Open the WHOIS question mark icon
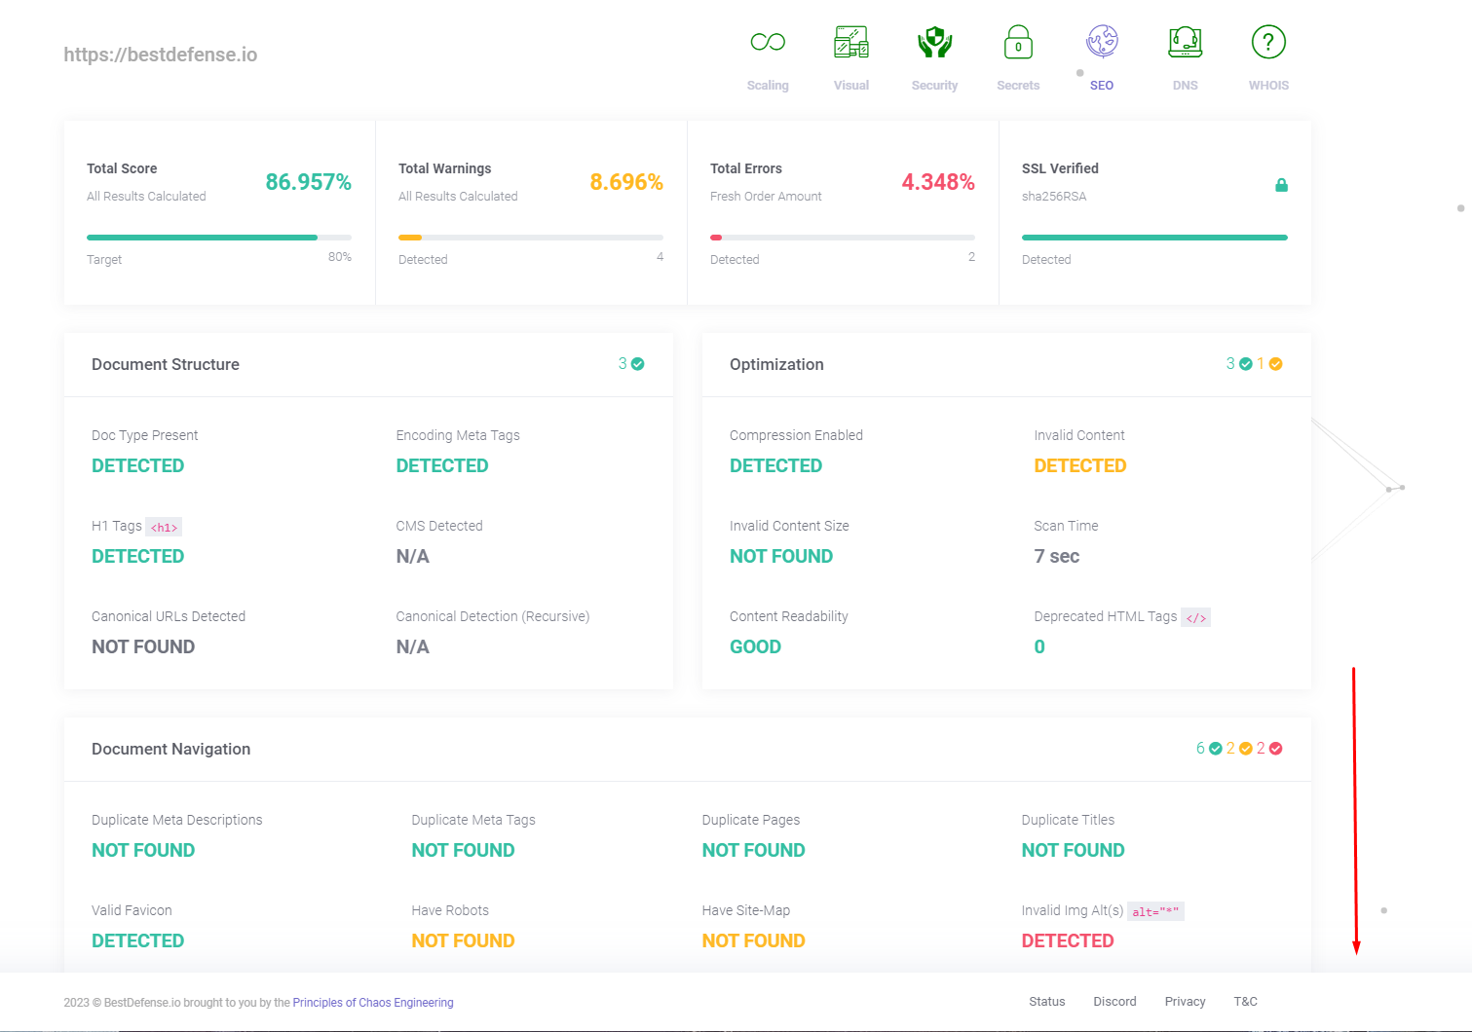The height and width of the screenshot is (1032, 1472). 1268,42
